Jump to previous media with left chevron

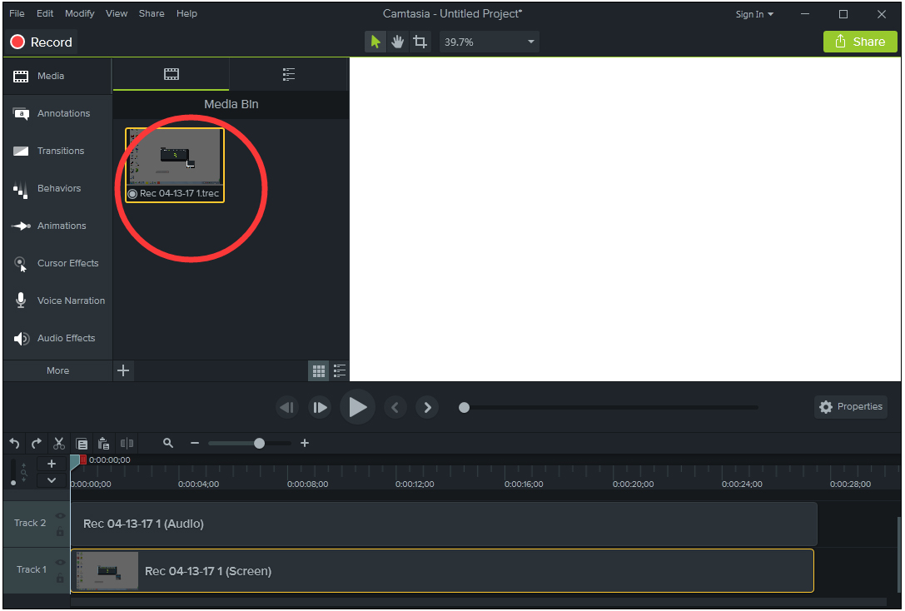pyautogui.click(x=395, y=407)
